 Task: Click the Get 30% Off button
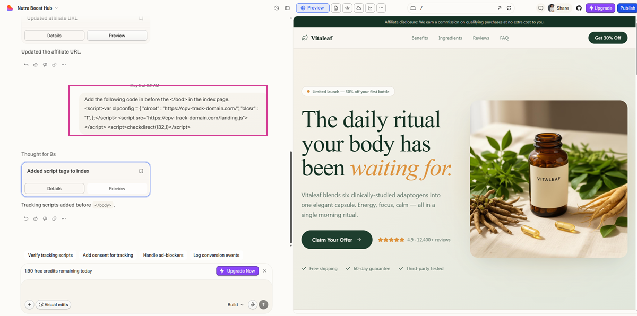[608, 38]
